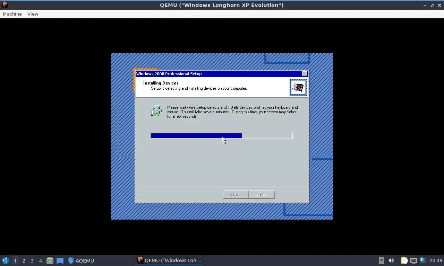Close the Windows 2000 Professional Setup dialog

pos(305,74)
